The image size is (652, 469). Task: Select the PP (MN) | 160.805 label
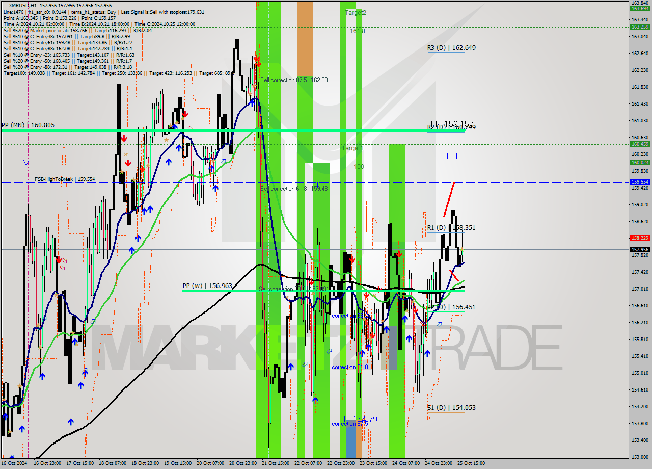pos(28,125)
